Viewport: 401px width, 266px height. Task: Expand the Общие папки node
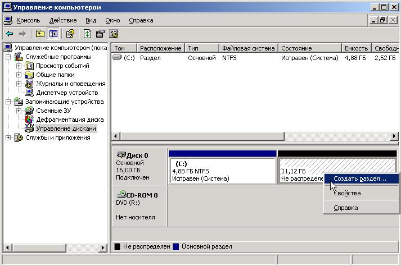[x=19, y=75]
